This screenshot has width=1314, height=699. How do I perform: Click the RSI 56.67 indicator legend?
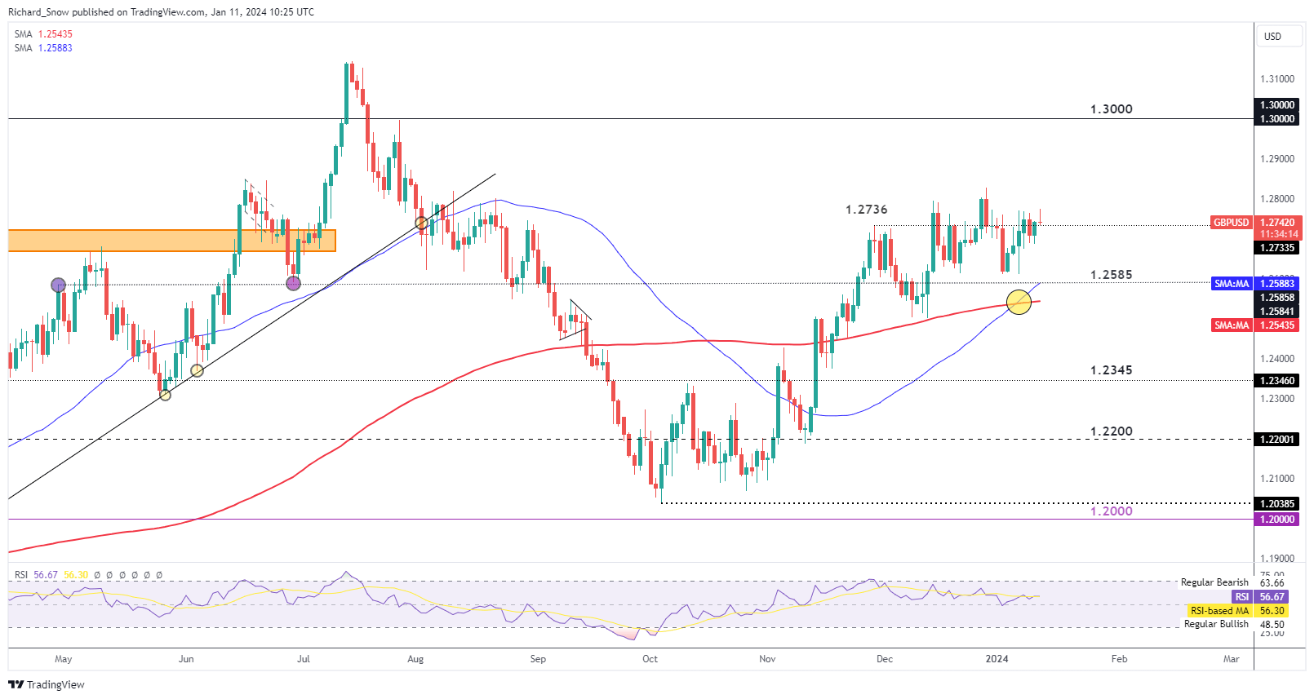click(x=36, y=575)
